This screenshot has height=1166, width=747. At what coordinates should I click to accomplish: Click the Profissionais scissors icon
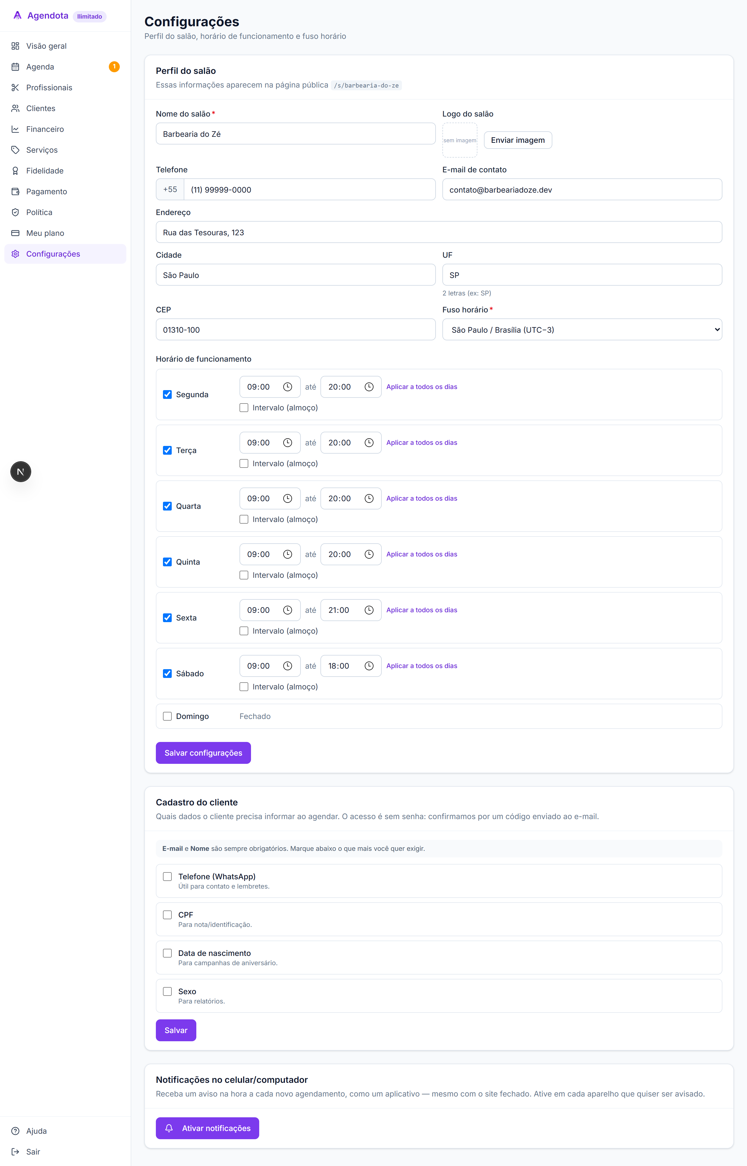pos(16,88)
